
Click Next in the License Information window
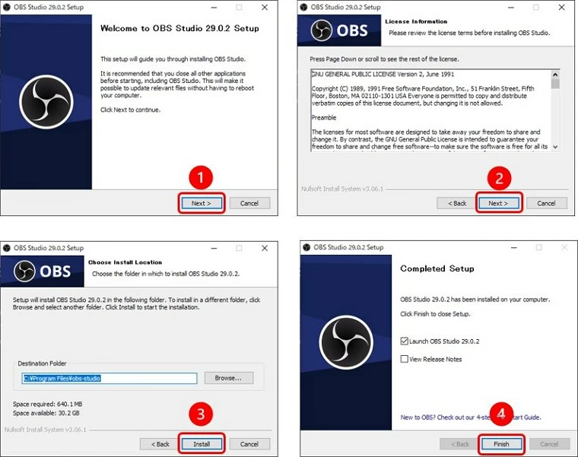(x=498, y=203)
